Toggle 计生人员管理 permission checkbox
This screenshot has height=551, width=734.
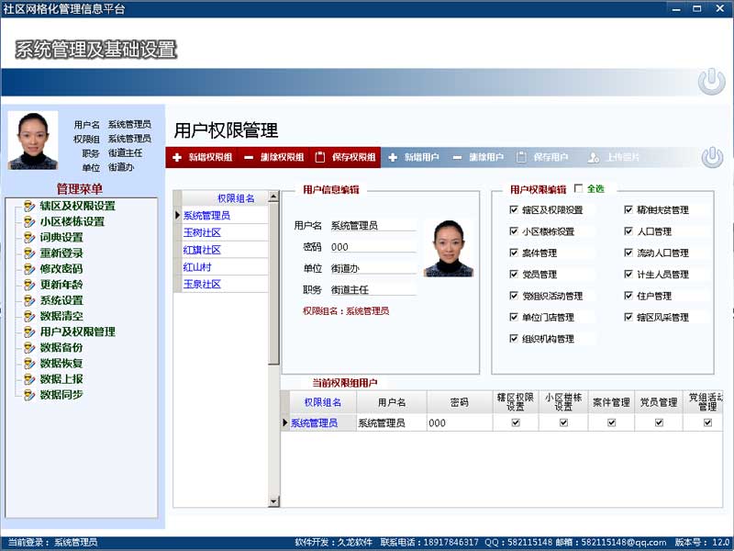[628, 274]
